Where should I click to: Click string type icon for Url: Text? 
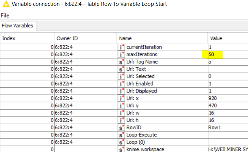click(121, 69)
